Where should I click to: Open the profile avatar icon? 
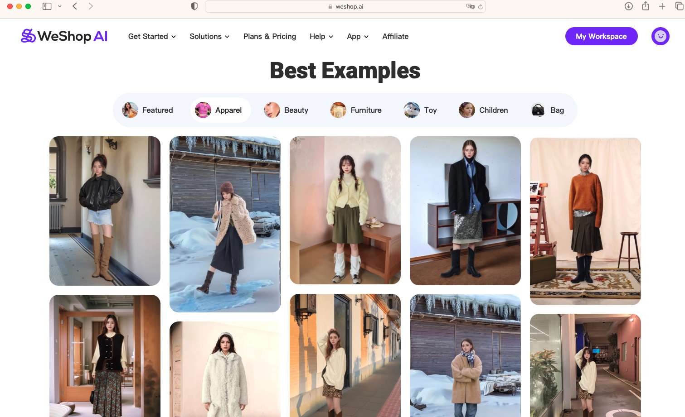(x=660, y=36)
